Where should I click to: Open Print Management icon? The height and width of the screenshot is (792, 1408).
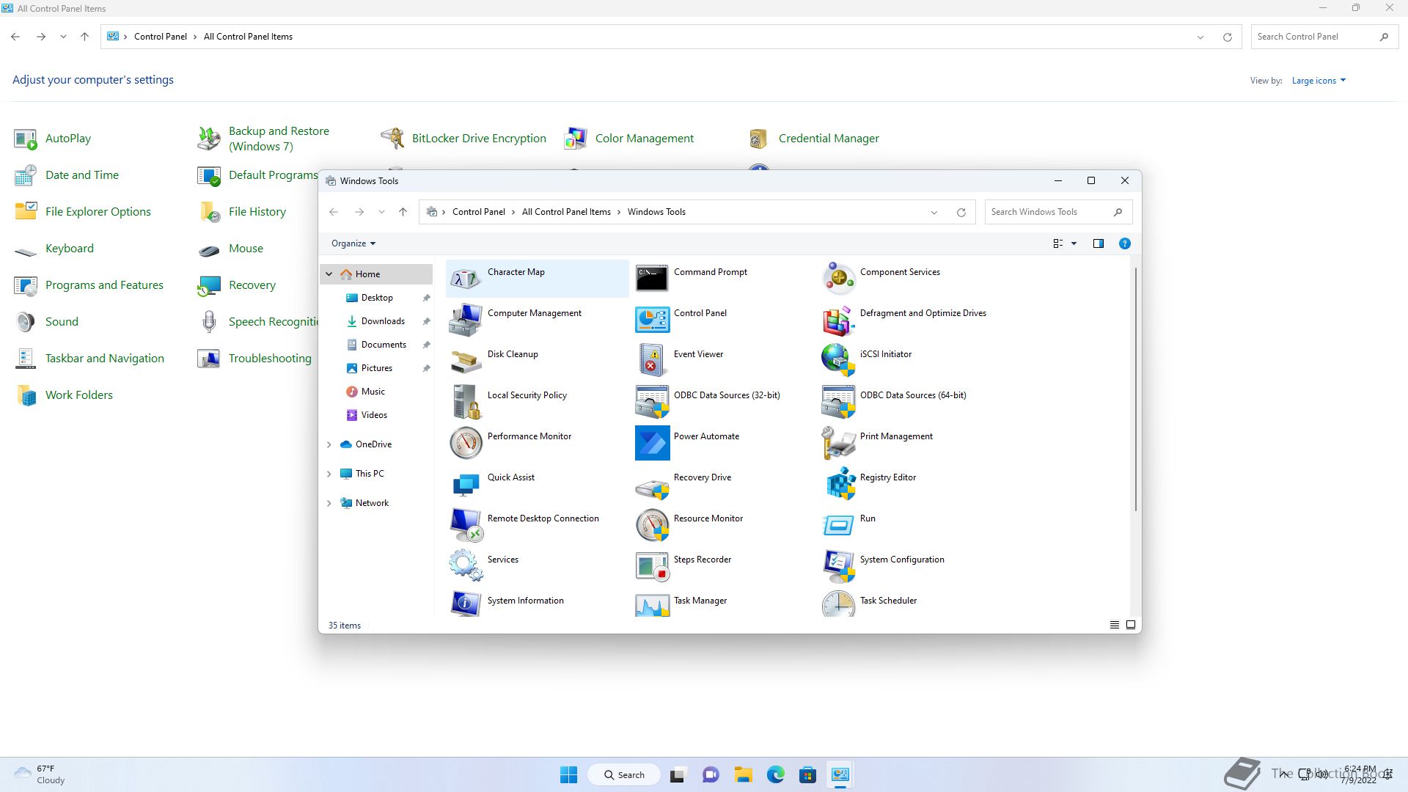838,443
